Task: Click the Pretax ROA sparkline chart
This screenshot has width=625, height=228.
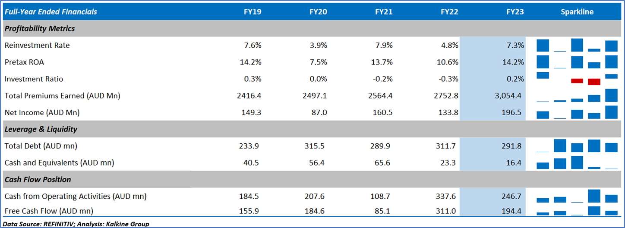Action: pos(577,62)
